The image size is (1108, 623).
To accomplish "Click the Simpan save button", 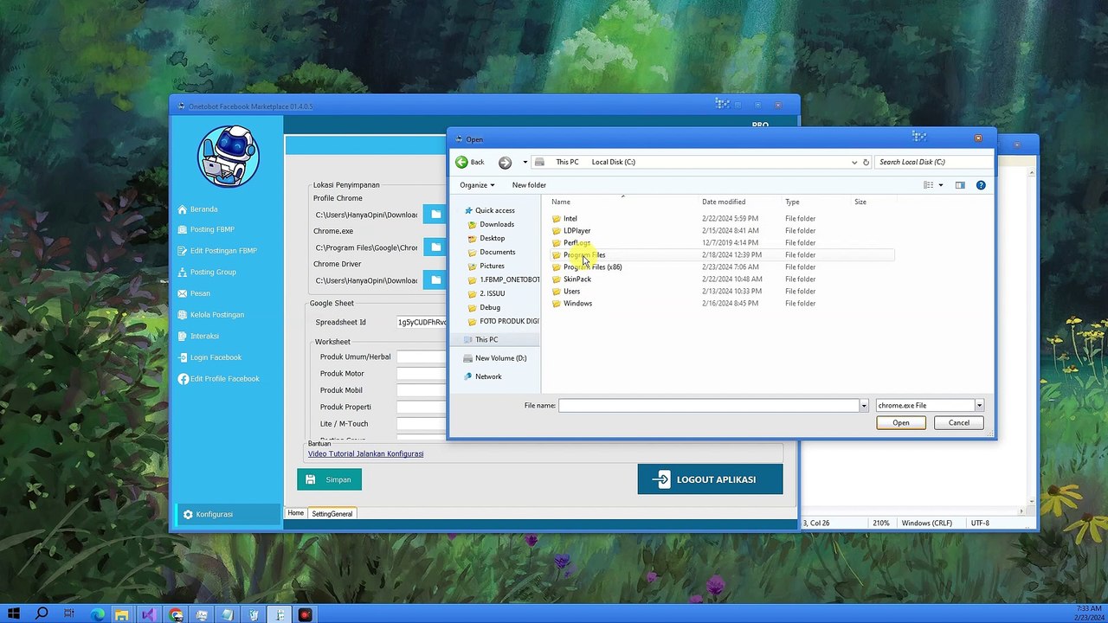I will (x=329, y=480).
